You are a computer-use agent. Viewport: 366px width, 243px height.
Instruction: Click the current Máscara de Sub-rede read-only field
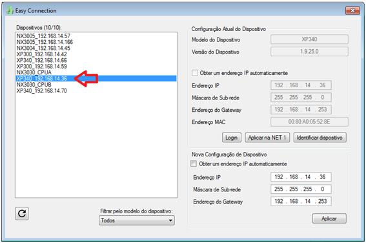tap(301, 98)
